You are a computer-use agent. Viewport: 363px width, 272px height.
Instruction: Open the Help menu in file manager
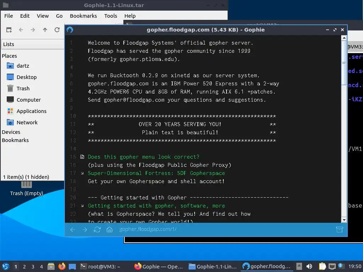coord(130,16)
